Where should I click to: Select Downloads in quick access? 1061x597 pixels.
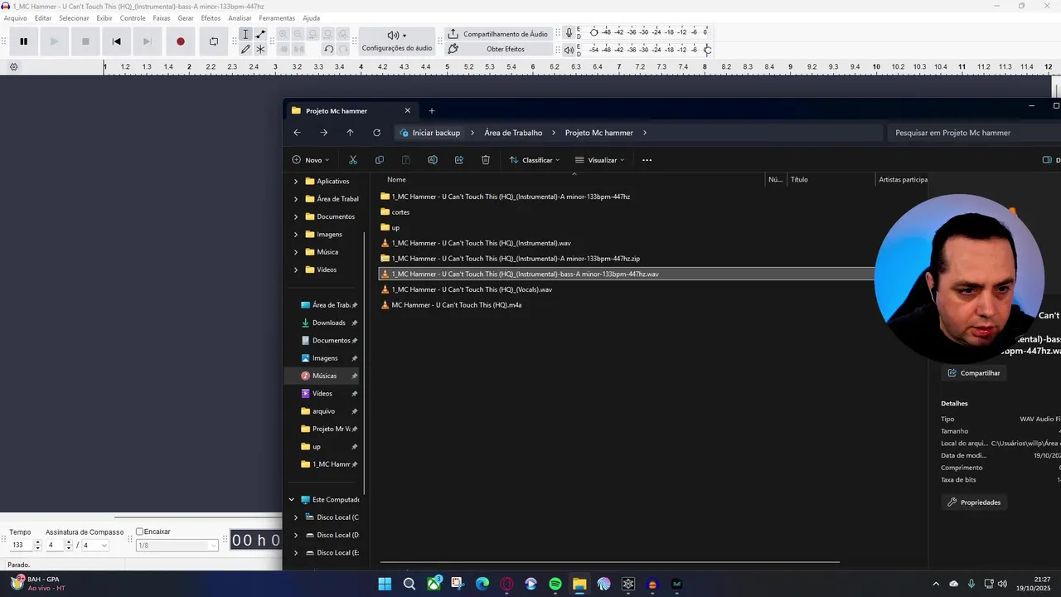click(328, 323)
